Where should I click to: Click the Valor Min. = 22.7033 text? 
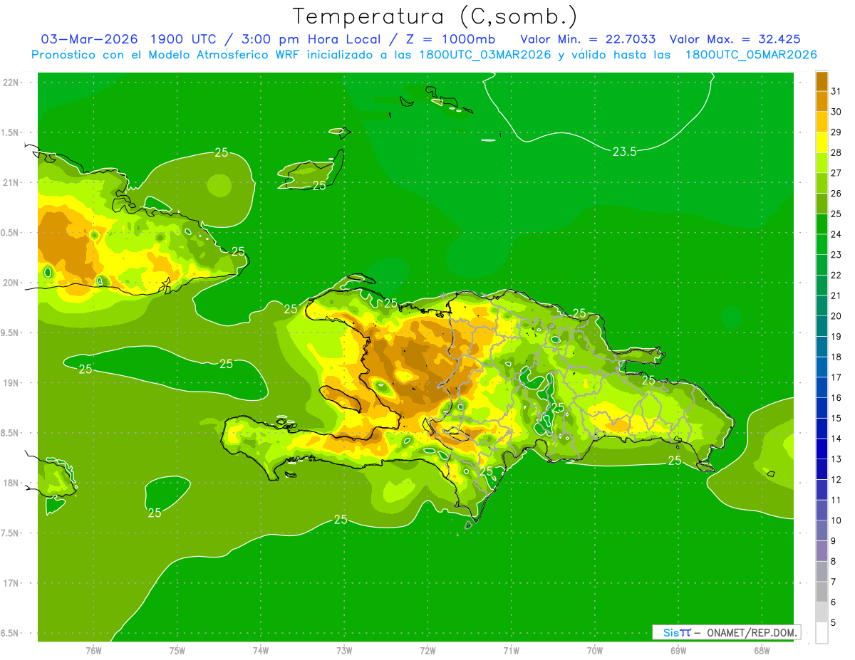coord(588,38)
